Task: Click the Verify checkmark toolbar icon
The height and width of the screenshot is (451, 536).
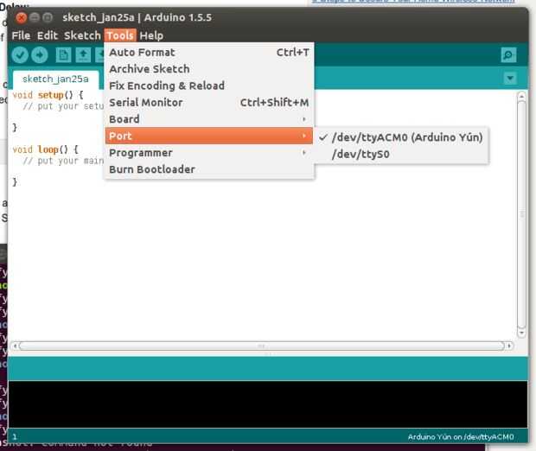Action: coord(20,54)
